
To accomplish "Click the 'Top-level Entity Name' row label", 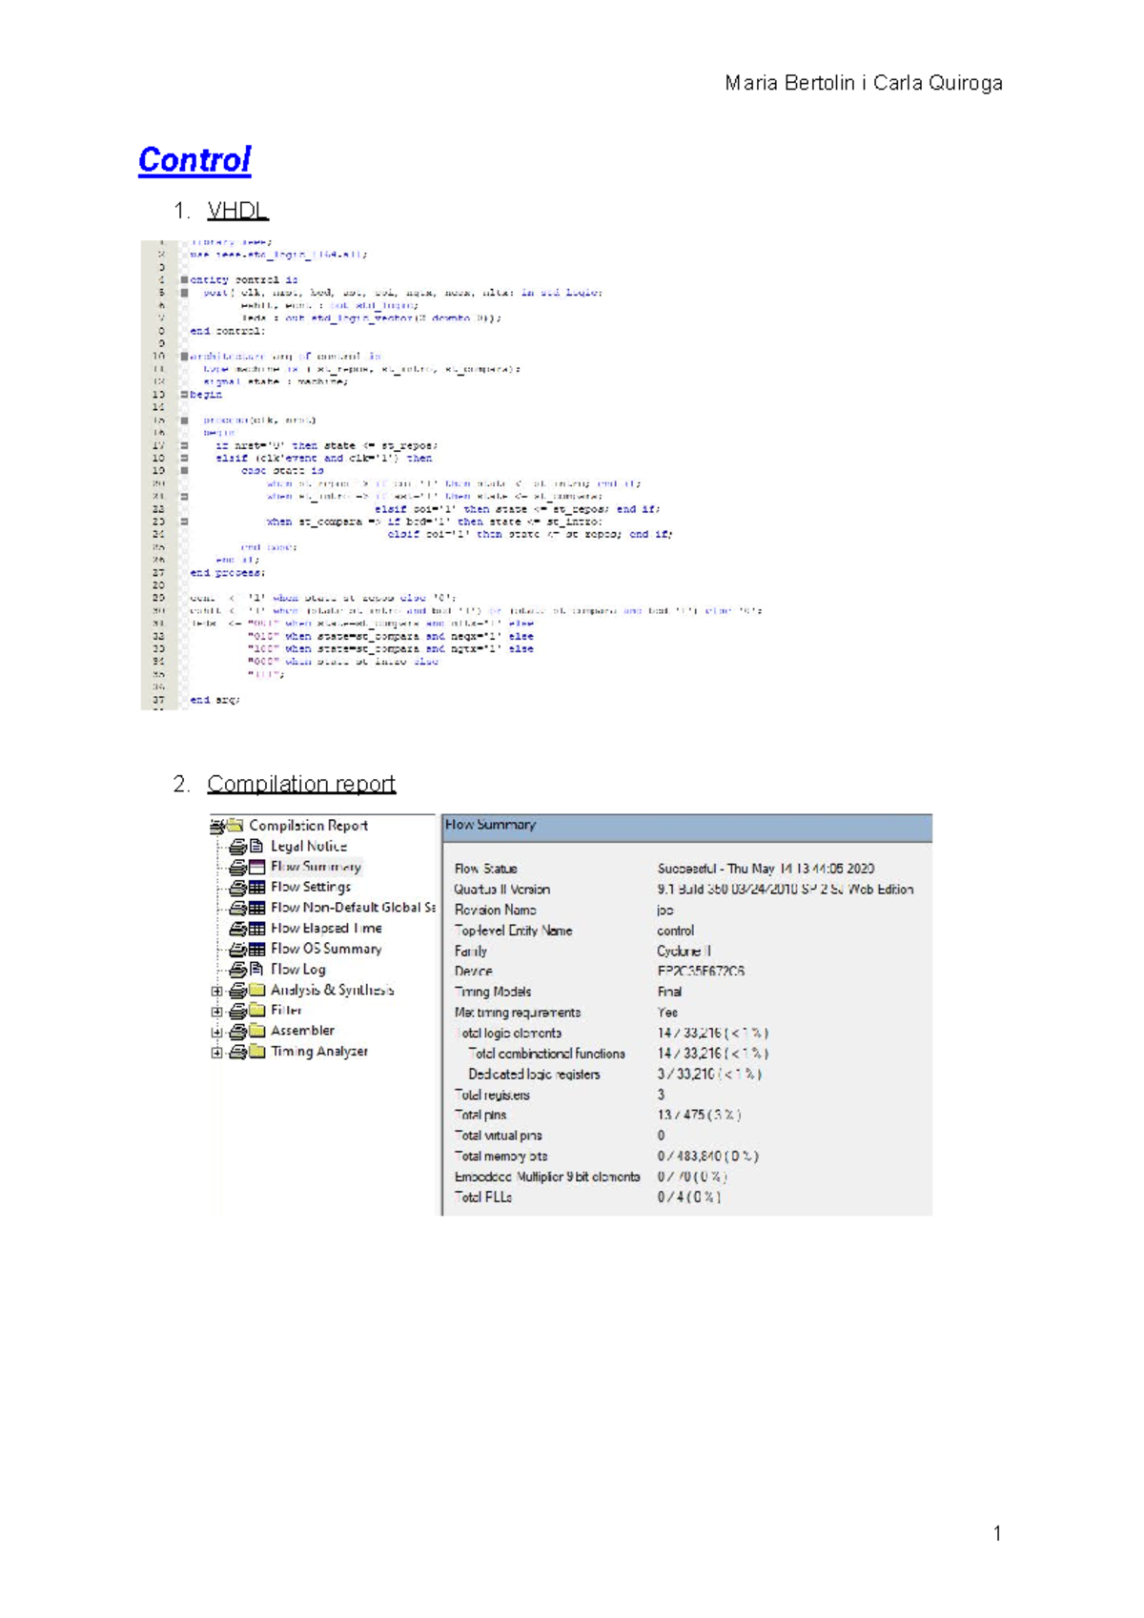I will [514, 931].
